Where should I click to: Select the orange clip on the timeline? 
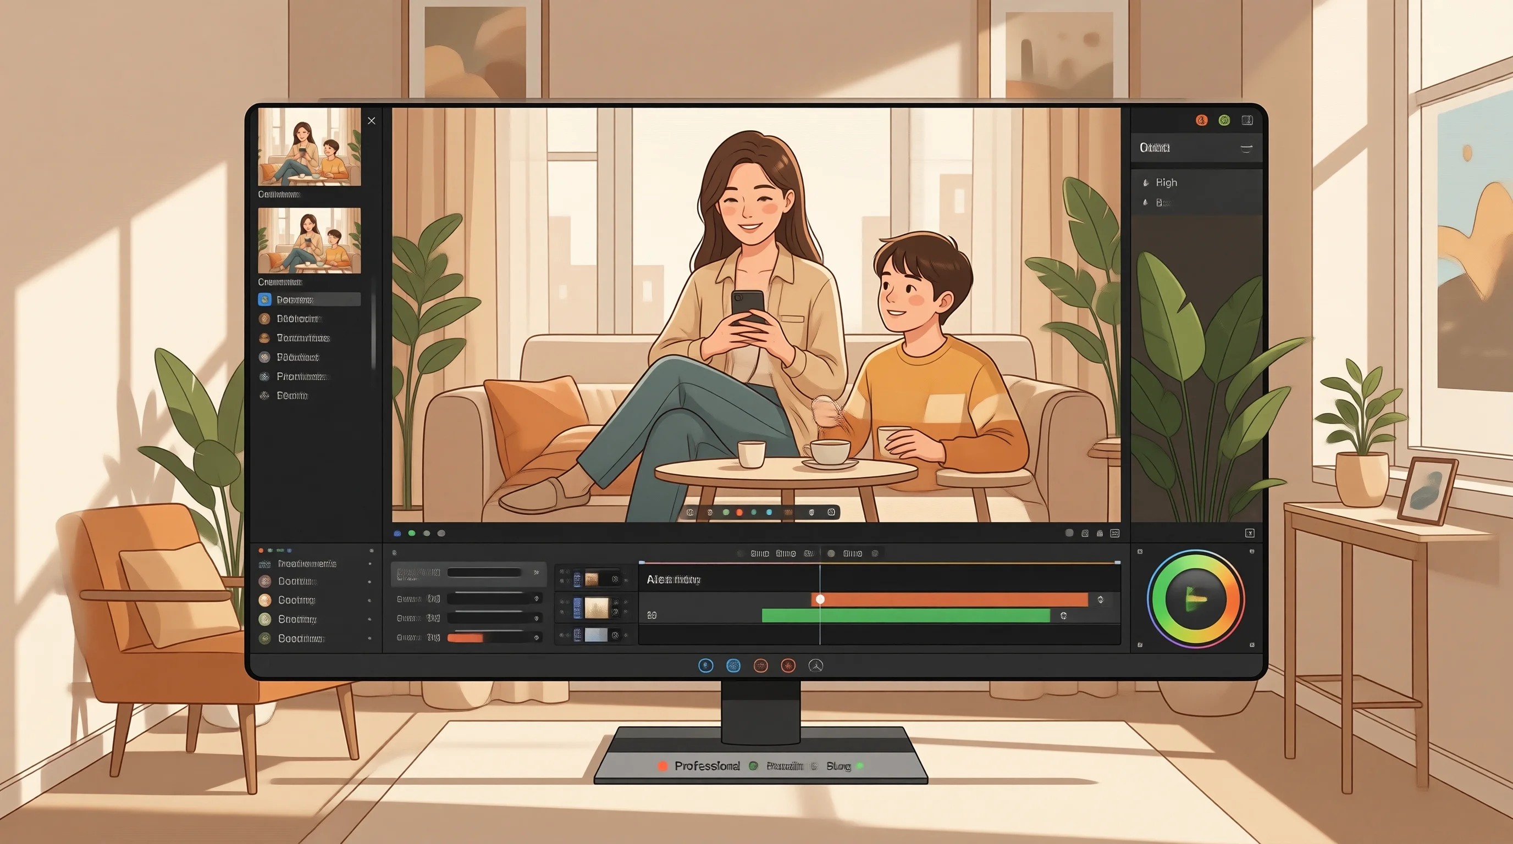pyautogui.click(x=949, y=599)
